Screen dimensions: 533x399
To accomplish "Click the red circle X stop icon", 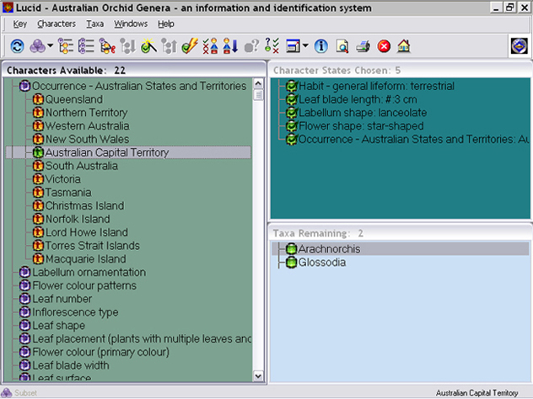I will [x=384, y=46].
